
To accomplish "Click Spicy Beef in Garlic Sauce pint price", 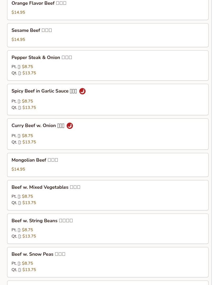I will pos(27,101).
